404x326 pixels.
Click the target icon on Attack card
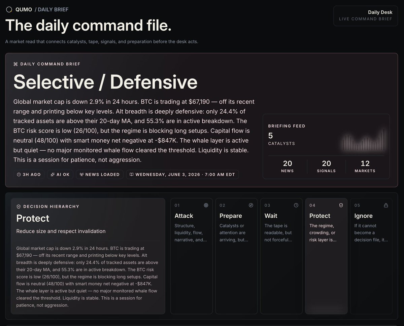(x=206, y=205)
